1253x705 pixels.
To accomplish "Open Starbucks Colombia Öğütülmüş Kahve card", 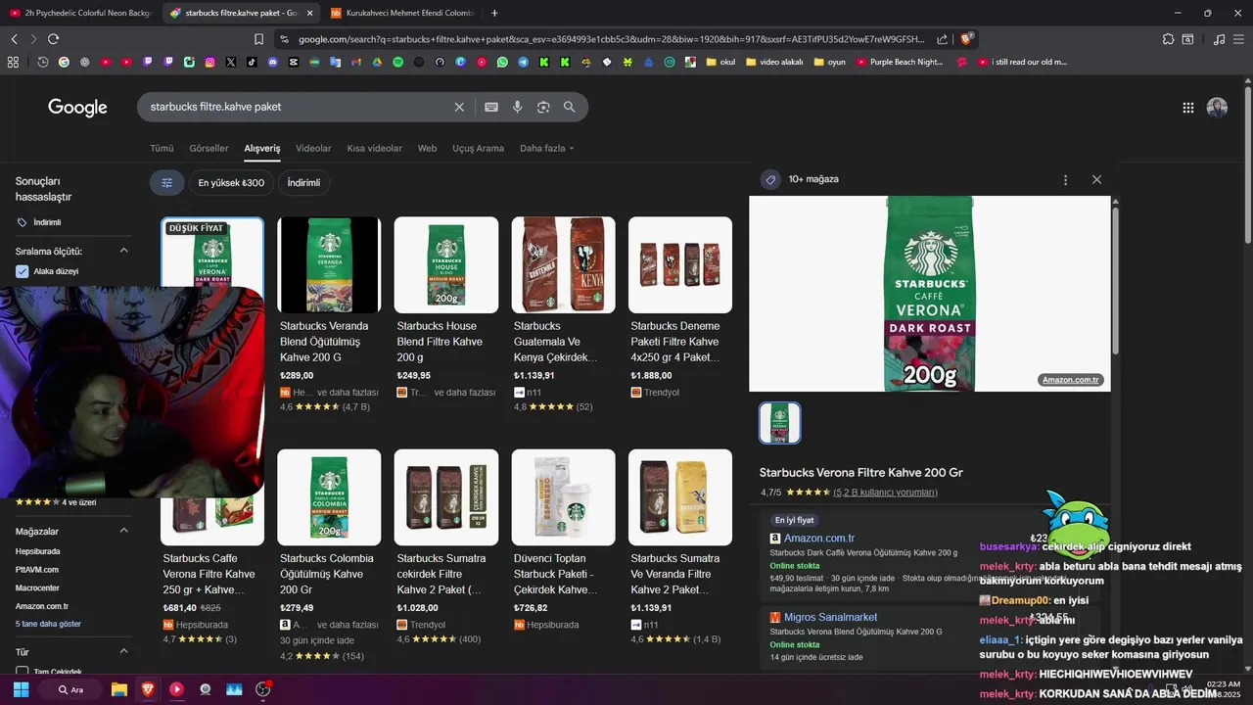I will click(329, 555).
